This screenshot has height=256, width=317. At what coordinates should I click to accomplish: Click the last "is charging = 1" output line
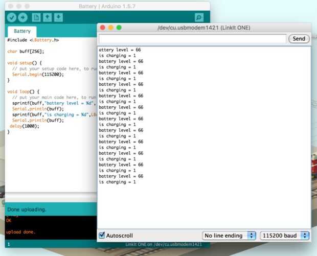117,182
